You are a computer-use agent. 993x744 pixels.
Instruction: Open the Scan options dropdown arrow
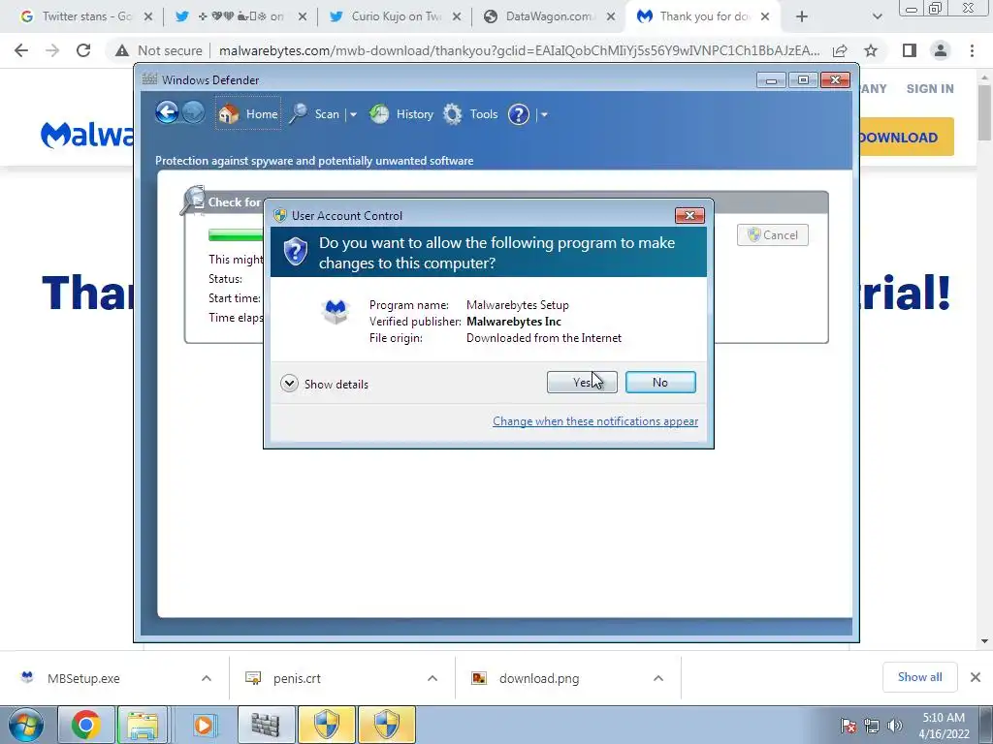point(353,114)
